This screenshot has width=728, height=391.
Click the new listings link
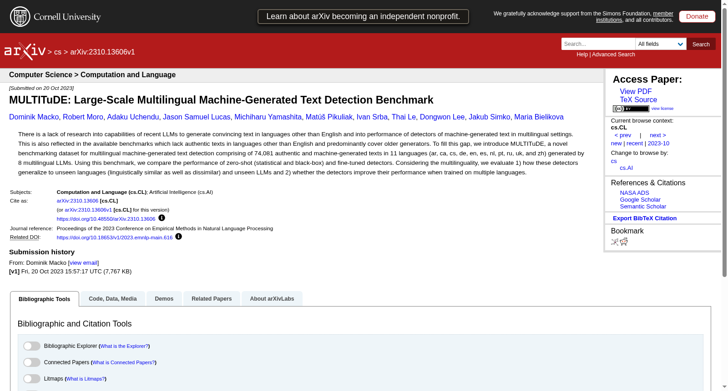click(616, 144)
